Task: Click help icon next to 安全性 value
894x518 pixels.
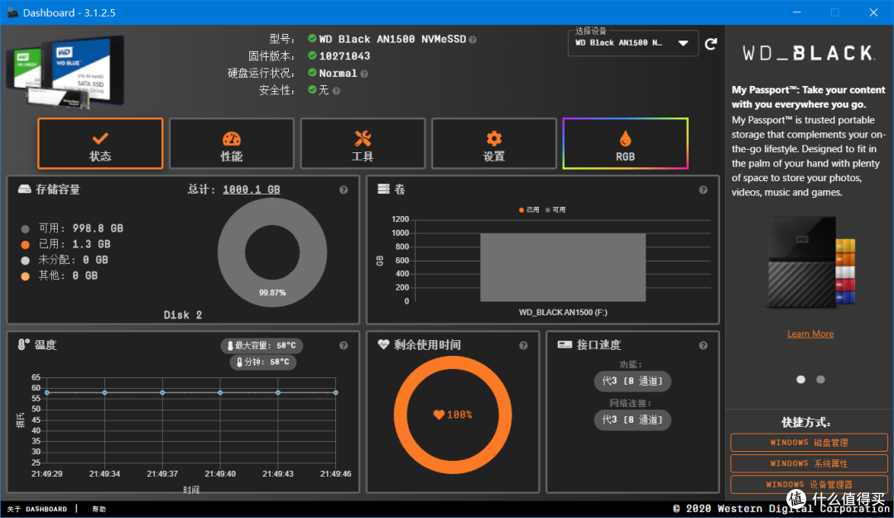Action: click(x=336, y=91)
